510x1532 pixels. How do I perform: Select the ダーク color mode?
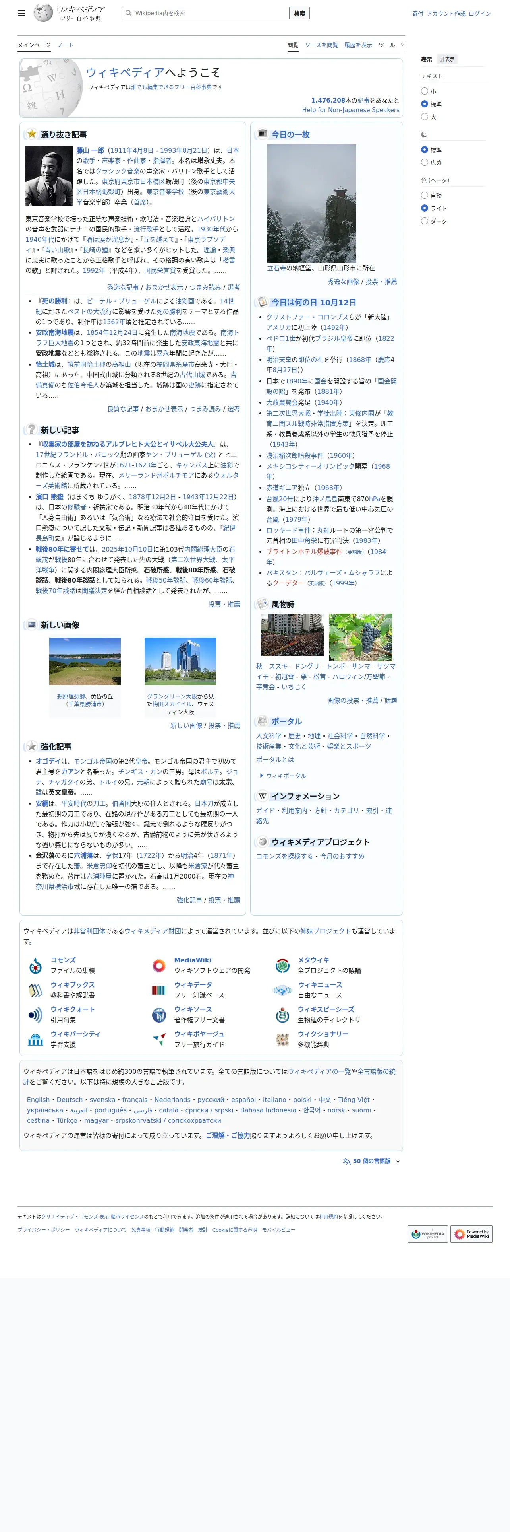coord(425,221)
